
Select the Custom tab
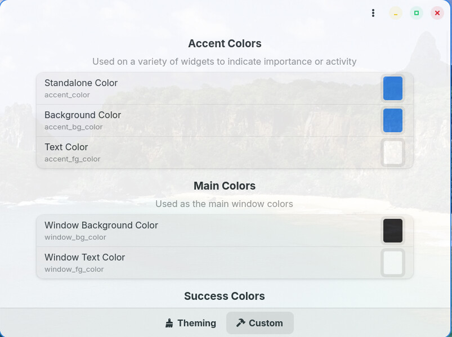point(259,323)
